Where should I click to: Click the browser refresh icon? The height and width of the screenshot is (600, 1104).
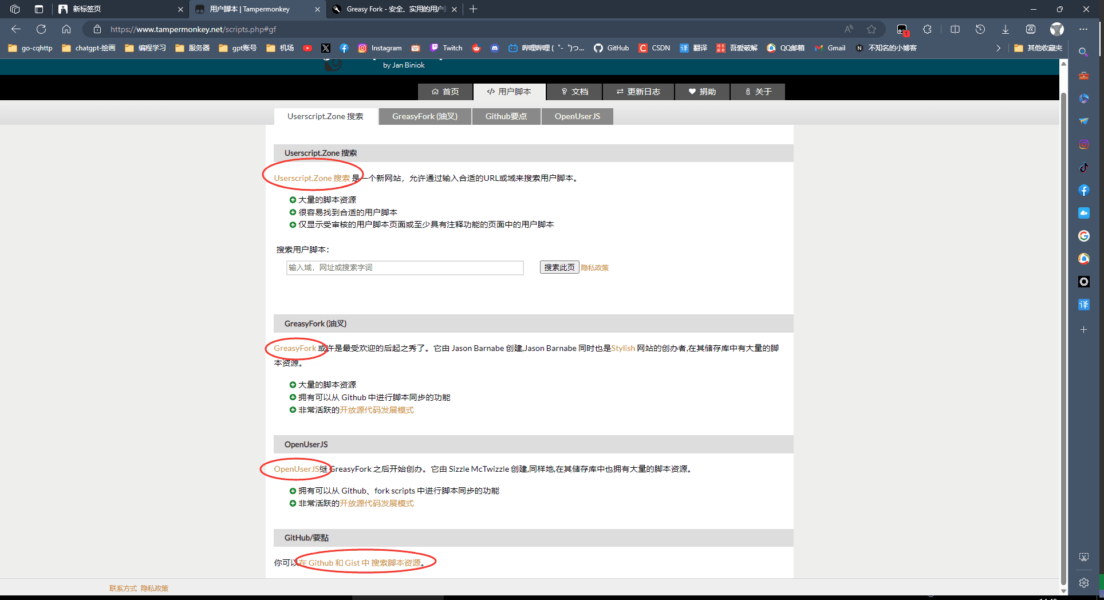click(x=41, y=29)
